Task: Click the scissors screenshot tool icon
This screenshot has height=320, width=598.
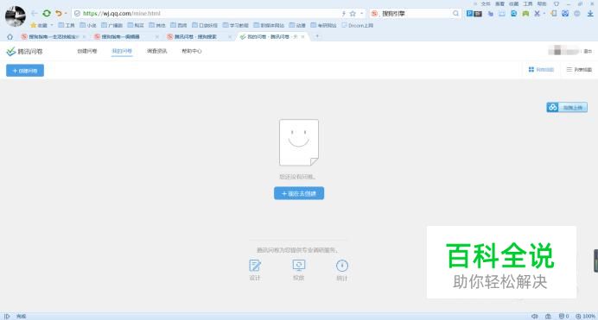Action: point(537,13)
